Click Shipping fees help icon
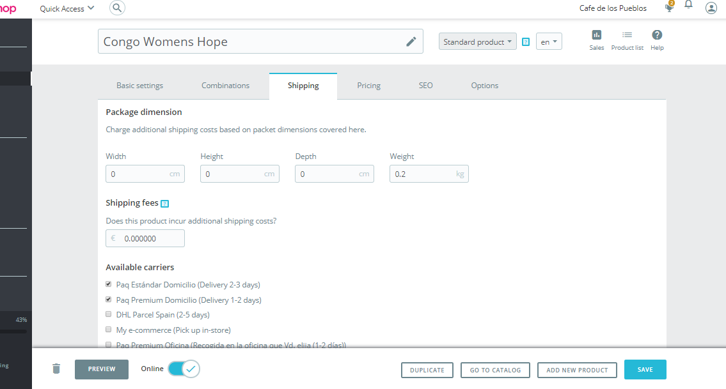Image resolution: width=726 pixels, height=389 pixels. tap(164, 204)
